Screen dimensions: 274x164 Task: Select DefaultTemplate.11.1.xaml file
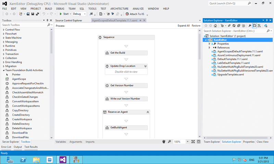(232, 59)
